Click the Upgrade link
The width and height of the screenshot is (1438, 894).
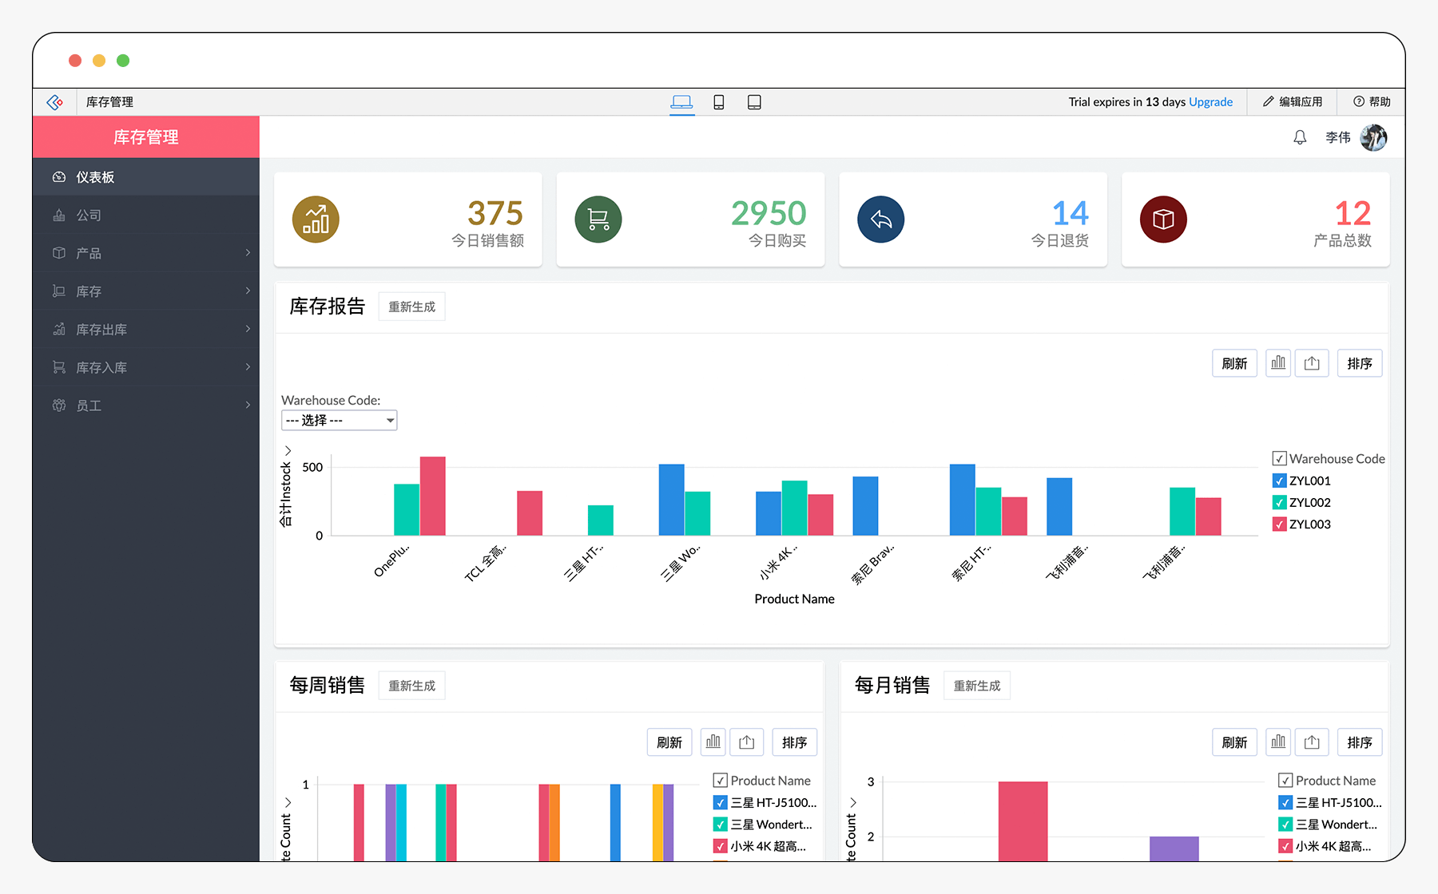click(1210, 101)
